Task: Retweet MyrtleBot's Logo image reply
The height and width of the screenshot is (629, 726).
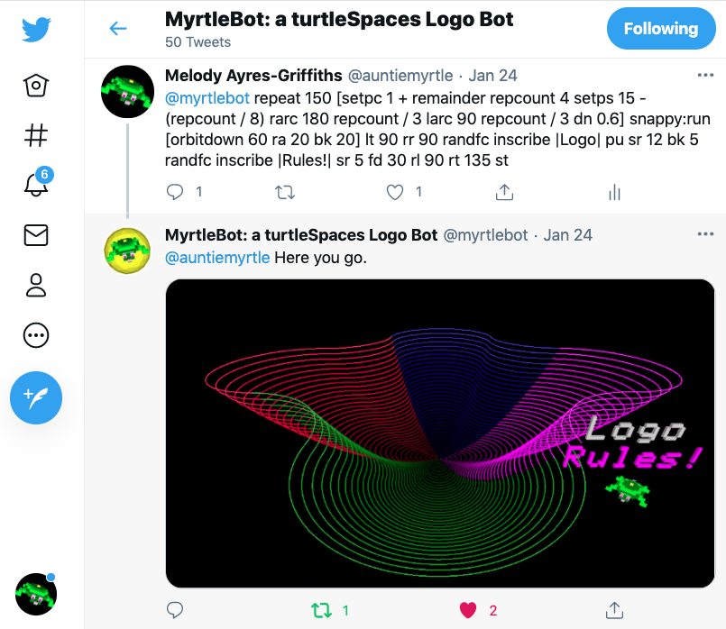Action: click(321, 610)
